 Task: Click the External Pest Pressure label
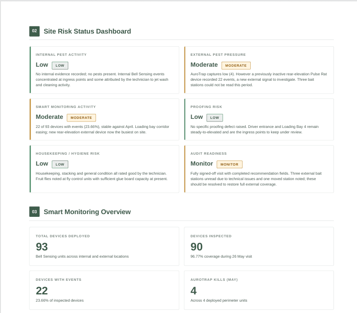coord(218,54)
